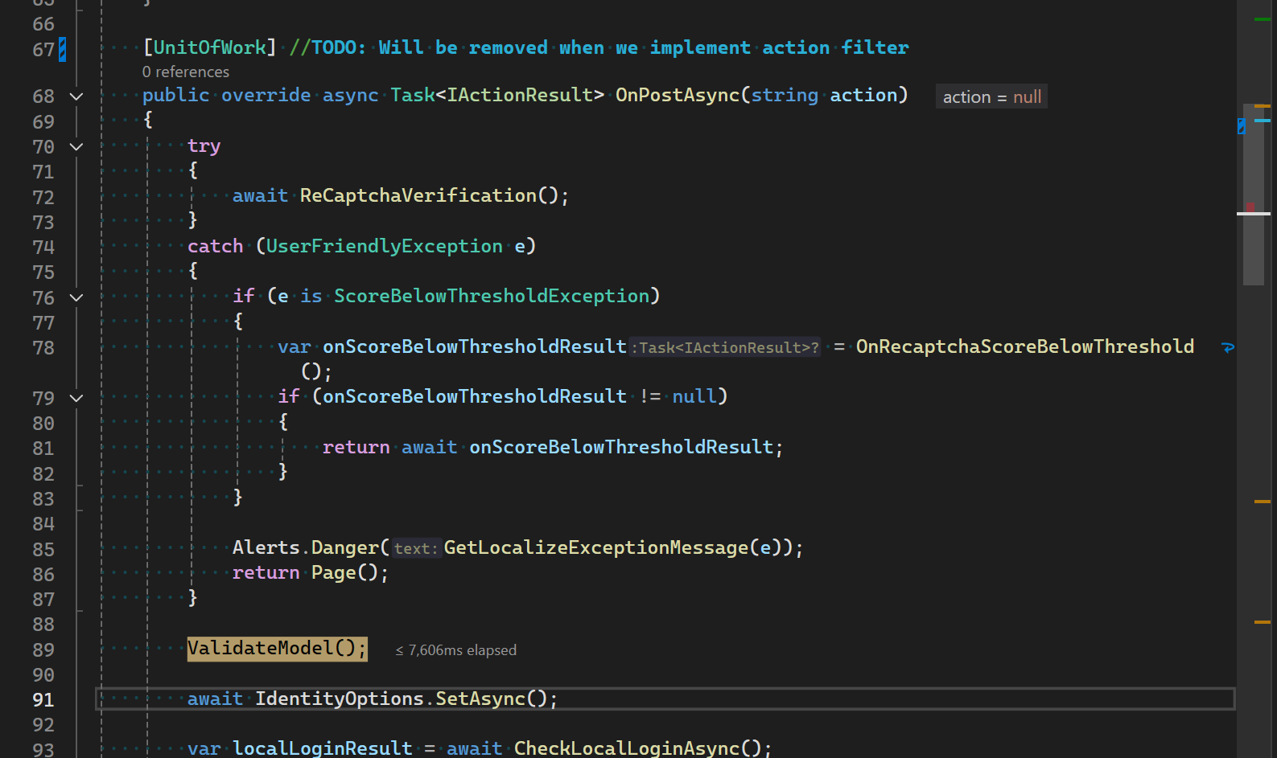
Task: Click the green mark at top of scrollbar
Action: [x=1262, y=18]
